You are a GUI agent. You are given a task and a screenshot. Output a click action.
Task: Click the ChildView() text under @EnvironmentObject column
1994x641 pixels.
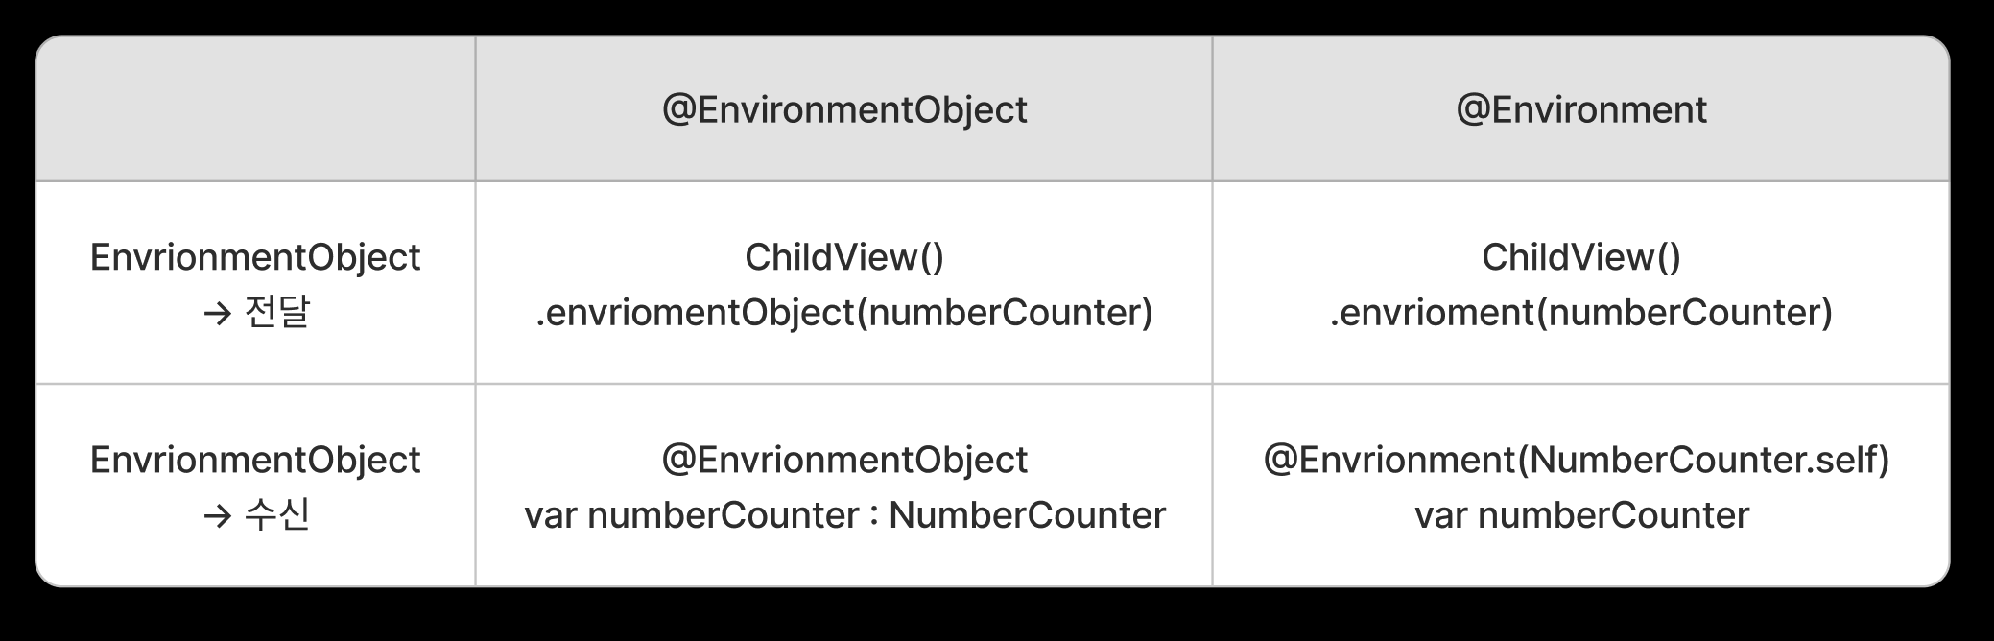point(844,257)
